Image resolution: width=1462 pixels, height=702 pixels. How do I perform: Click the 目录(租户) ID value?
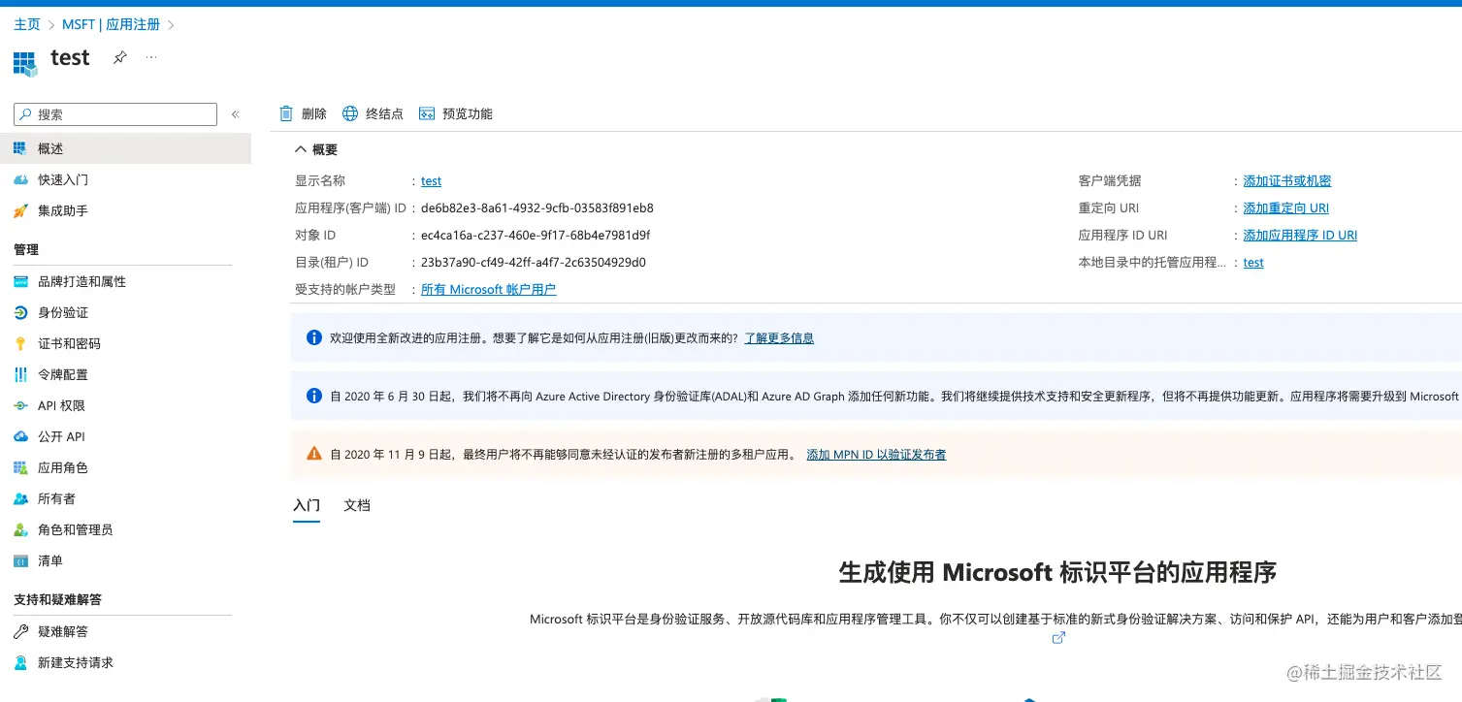[534, 263]
